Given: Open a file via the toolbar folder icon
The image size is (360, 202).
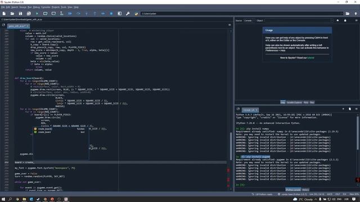Looking at the screenshot, I should point(12,13).
